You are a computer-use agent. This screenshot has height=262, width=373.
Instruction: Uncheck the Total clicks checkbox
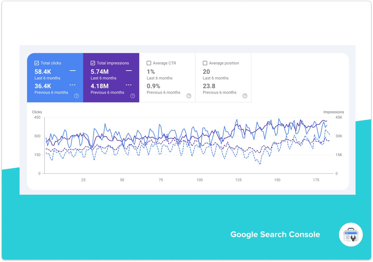[x=37, y=63]
